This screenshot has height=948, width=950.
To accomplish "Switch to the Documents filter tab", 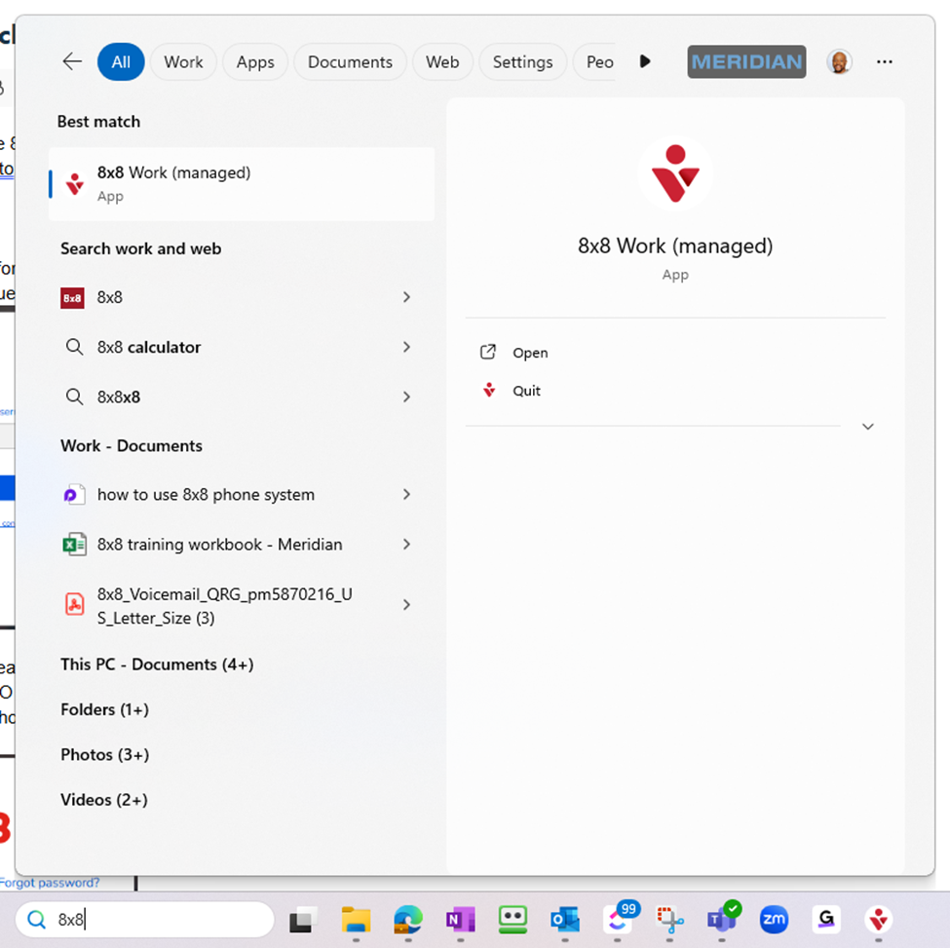I will click(350, 61).
